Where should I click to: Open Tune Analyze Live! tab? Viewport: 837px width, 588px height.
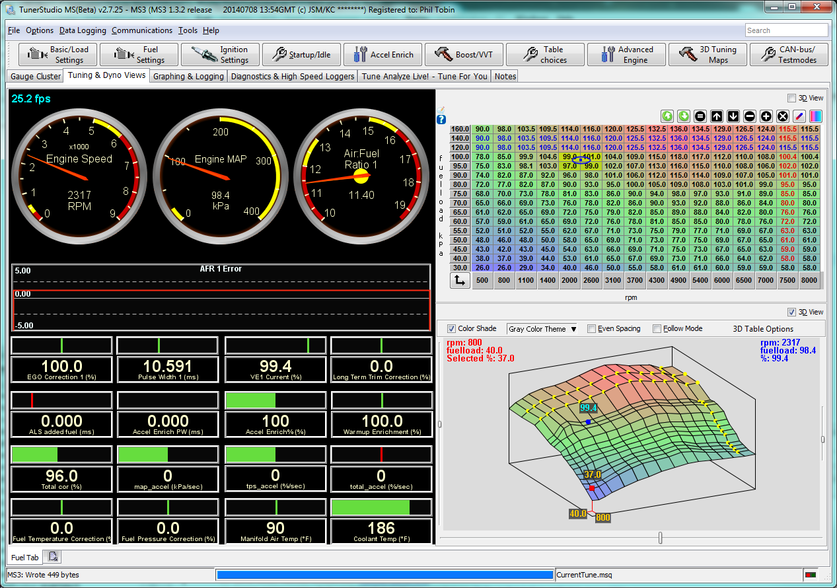point(425,77)
